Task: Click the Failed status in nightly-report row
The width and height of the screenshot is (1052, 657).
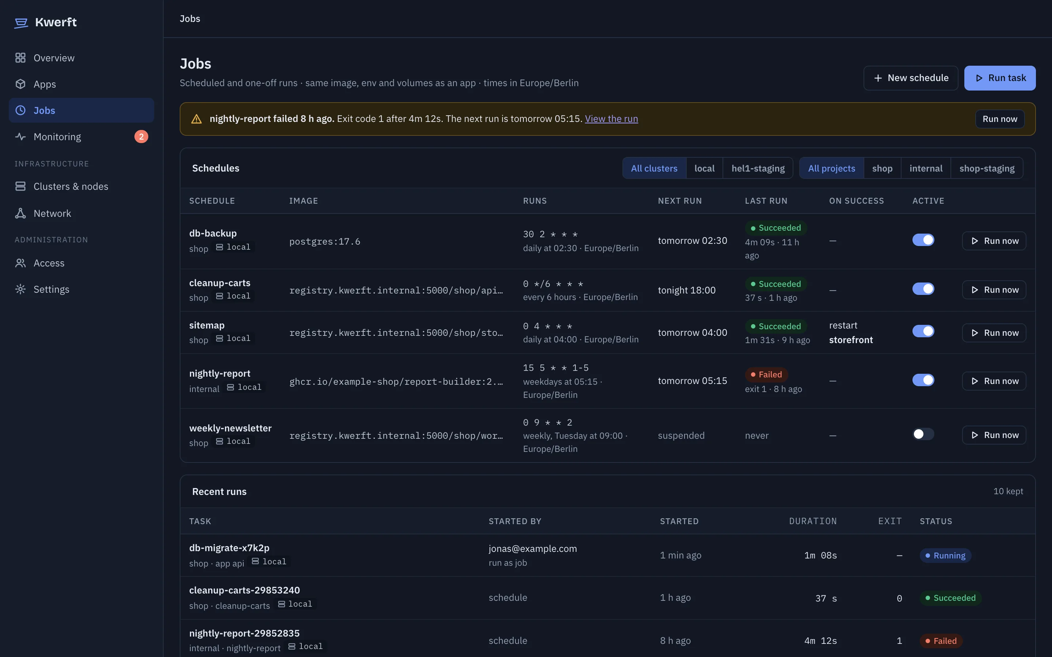Action: (766, 374)
